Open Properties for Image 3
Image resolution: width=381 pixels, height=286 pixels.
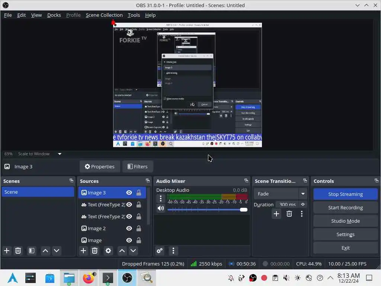100,166
